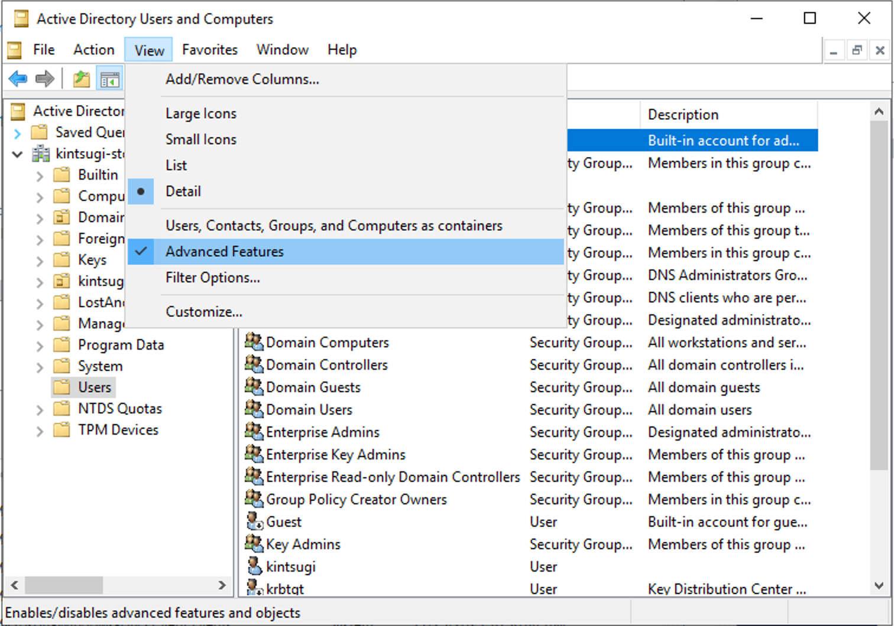Toggle the Show/Hide Console Tree toolbar icon
The height and width of the screenshot is (626, 894).
(110, 79)
